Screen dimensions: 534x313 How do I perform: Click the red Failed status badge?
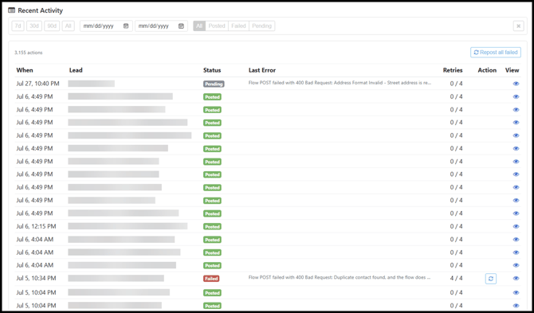[211, 278]
